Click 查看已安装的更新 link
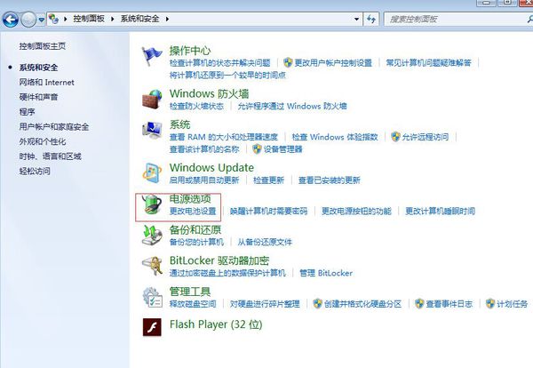This screenshot has width=533, height=368. point(330,180)
